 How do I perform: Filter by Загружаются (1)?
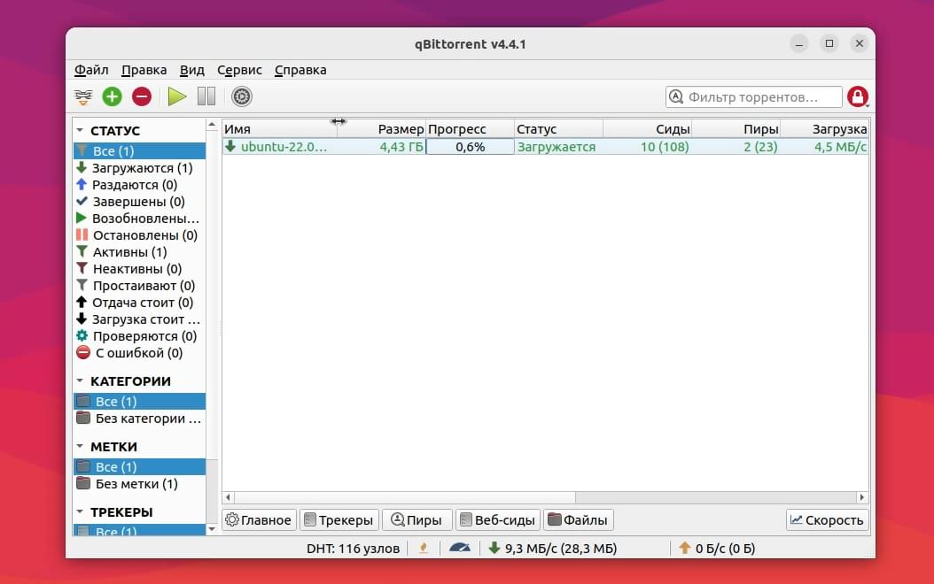coord(139,168)
